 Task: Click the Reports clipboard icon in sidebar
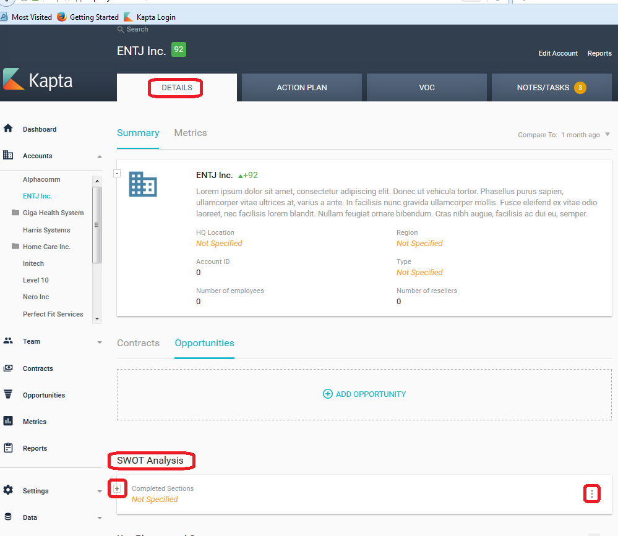point(8,448)
